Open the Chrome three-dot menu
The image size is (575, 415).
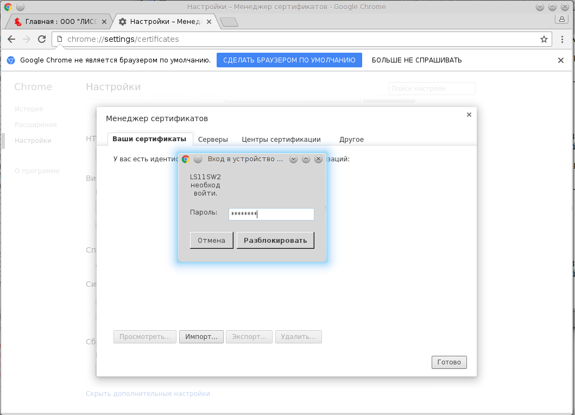point(563,39)
